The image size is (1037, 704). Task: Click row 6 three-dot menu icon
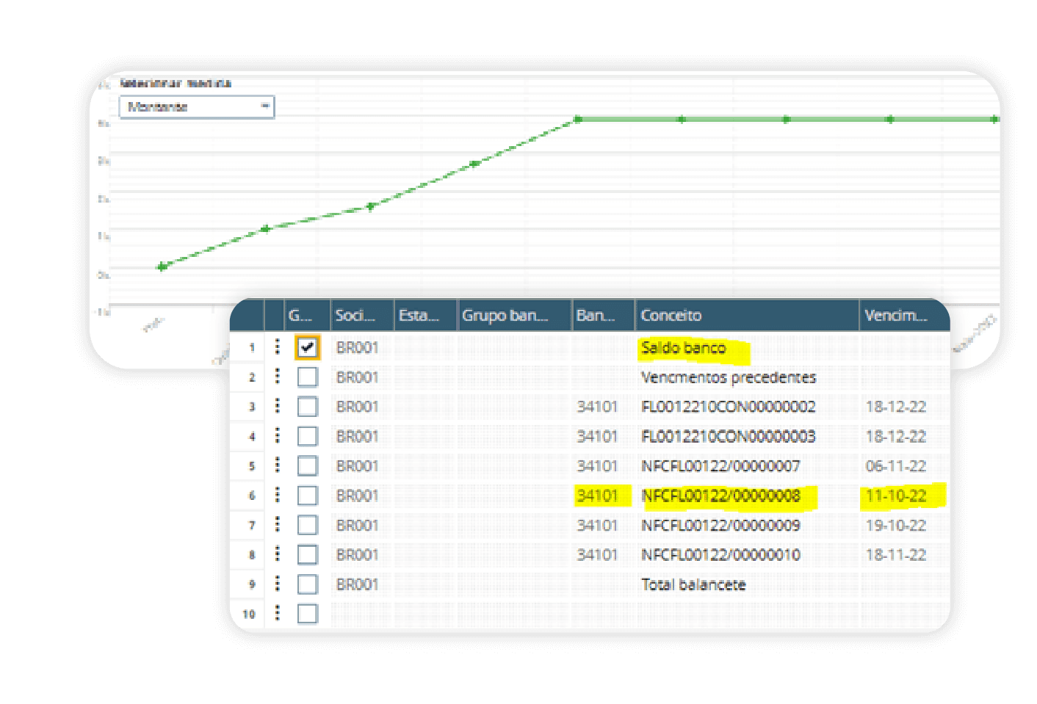pyautogui.click(x=277, y=495)
